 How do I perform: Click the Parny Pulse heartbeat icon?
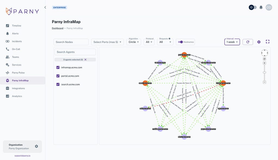(7, 73)
